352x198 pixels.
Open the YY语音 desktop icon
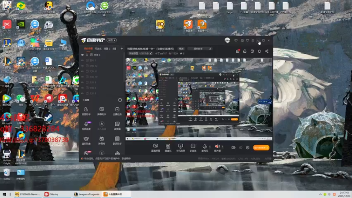coord(160,26)
